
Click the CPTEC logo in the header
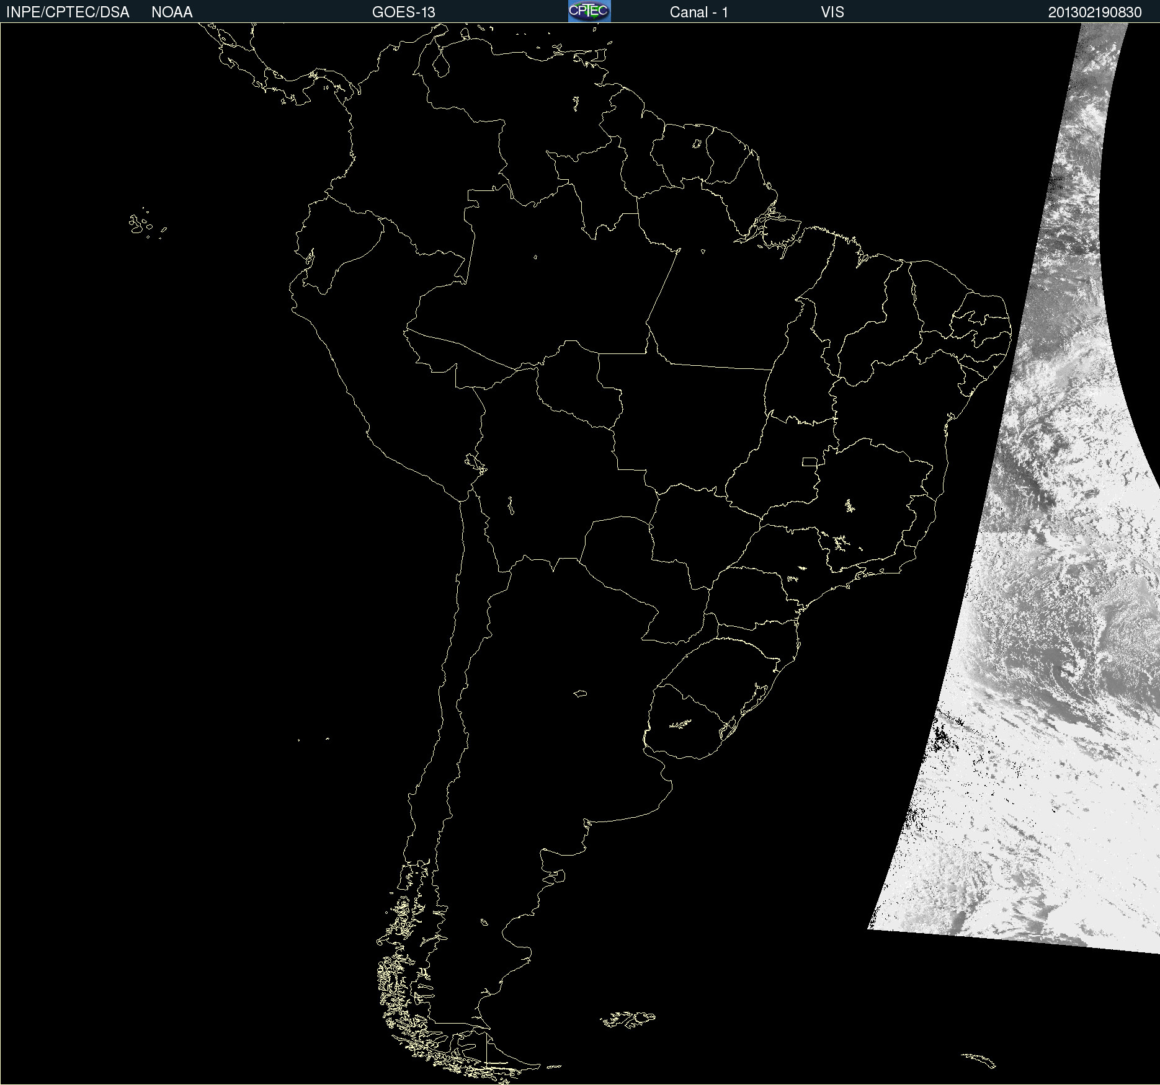[x=589, y=11]
